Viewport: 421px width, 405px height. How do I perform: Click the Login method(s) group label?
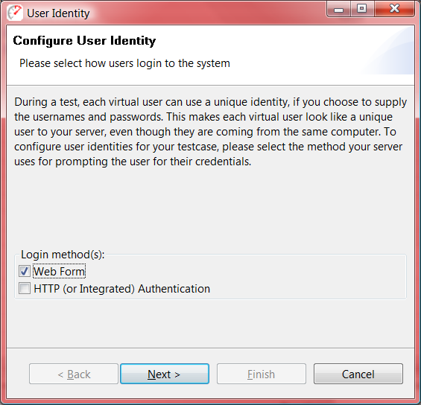[63, 255]
